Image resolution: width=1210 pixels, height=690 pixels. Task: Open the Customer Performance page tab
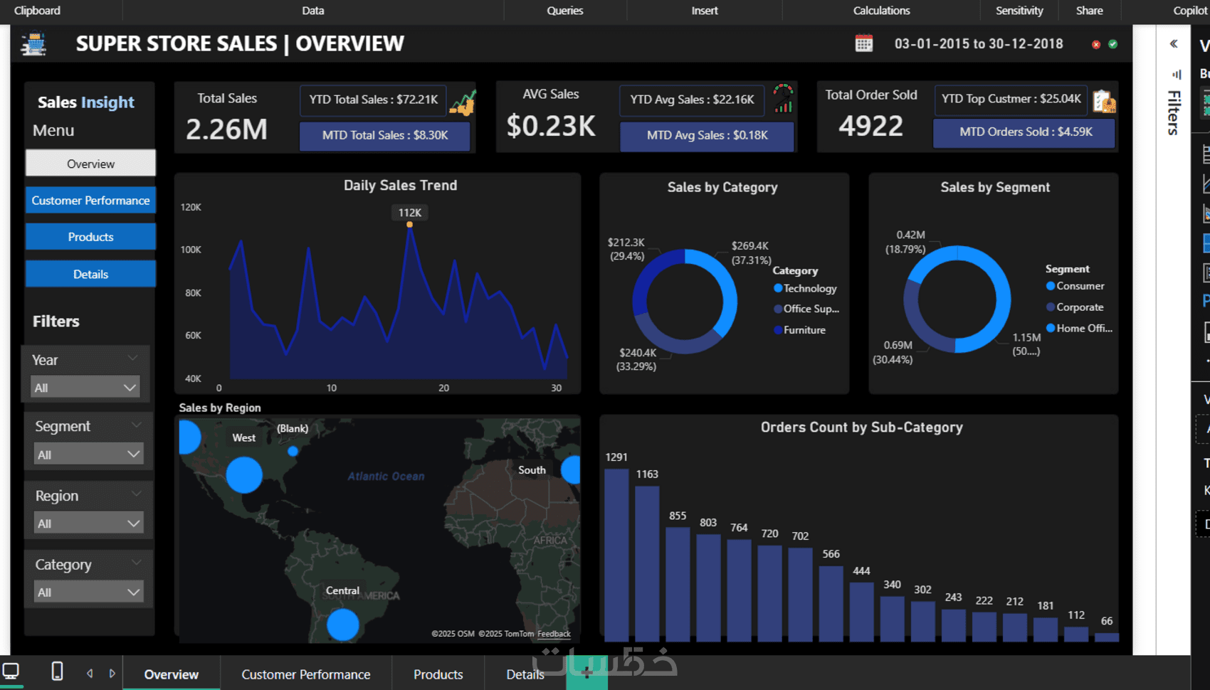306,674
